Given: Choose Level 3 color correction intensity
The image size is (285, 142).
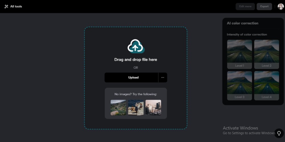Looking at the screenshot, I should coord(240,86).
